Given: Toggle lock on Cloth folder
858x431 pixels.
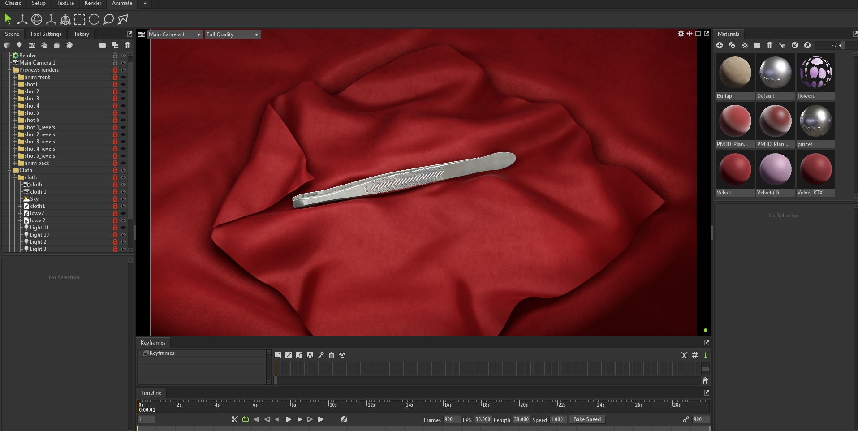Looking at the screenshot, I should coord(115,170).
